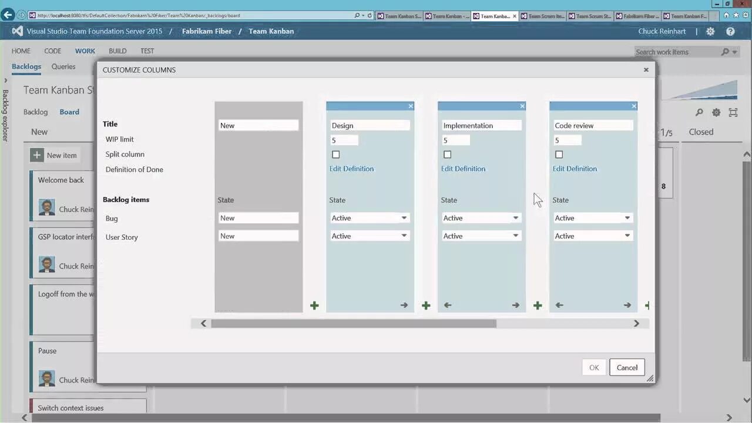Click the dialog scrollbar left arrow
Screen dimensions: 752x423
point(204,323)
